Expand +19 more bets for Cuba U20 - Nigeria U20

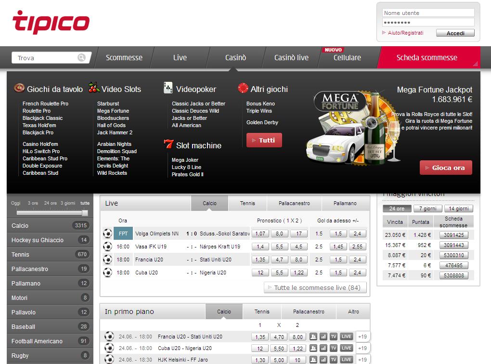362,348
